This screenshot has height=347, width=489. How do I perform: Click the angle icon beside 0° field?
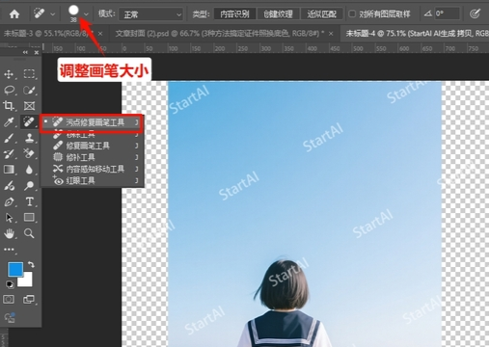click(428, 13)
